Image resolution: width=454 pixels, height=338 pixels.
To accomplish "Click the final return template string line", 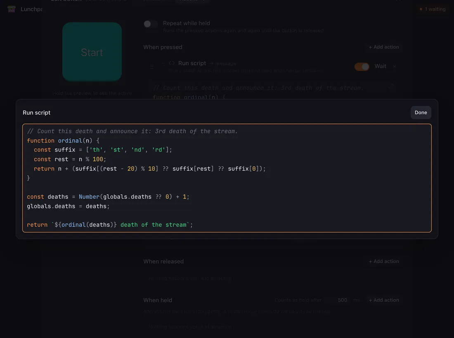I will pyautogui.click(x=110, y=225).
